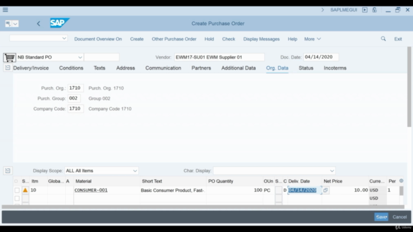Open the Status tab
The image size is (413, 232).
pyautogui.click(x=306, y=68)
